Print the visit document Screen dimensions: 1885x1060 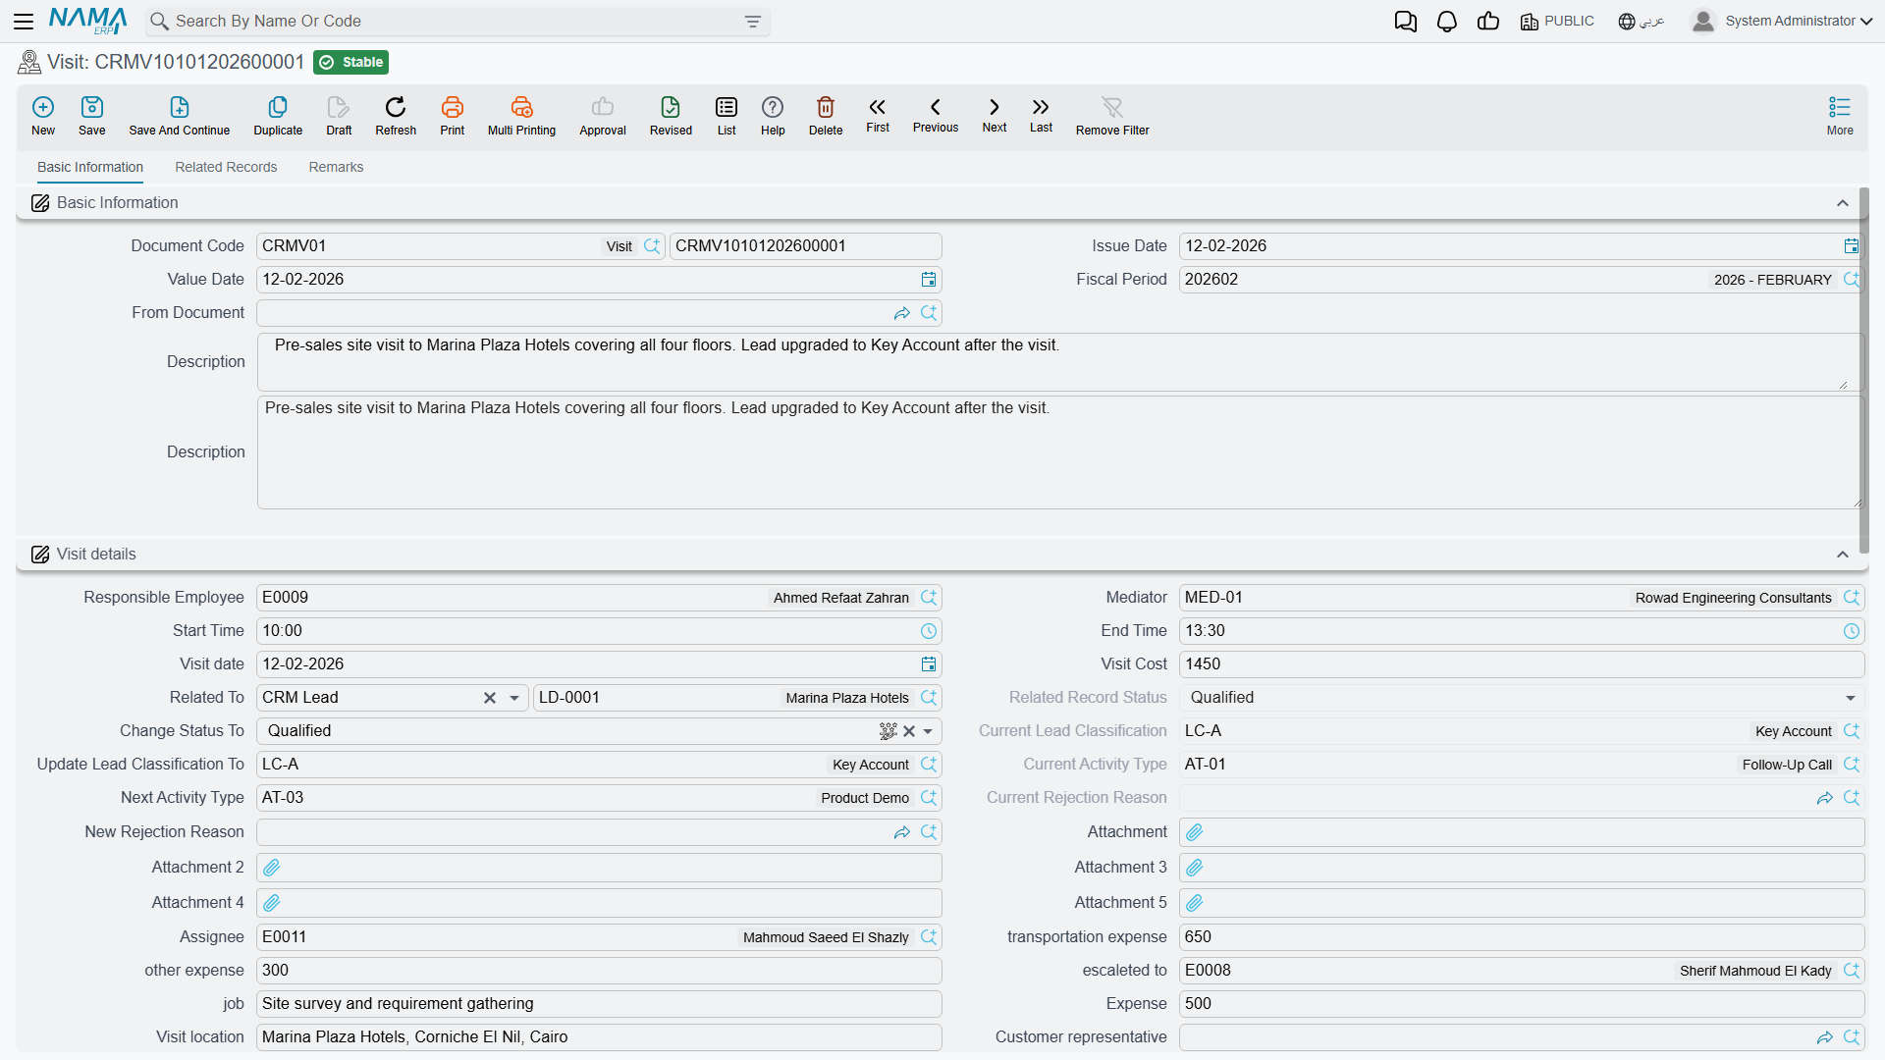(x=453, y=116)
